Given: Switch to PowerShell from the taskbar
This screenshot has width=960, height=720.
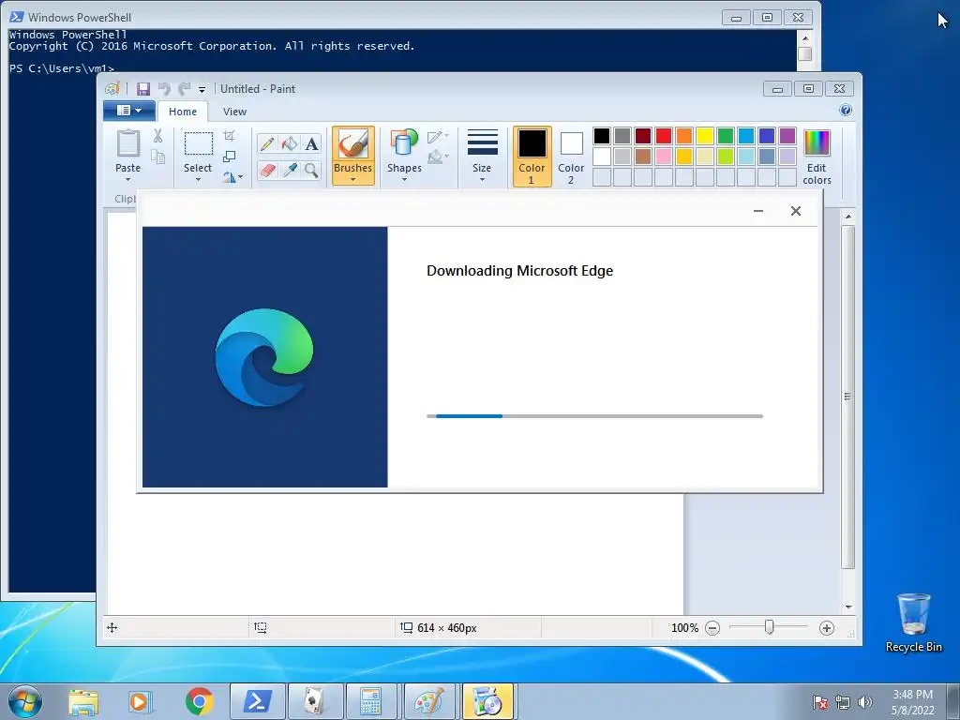Looking at the screenshot, I should (257, 701).
